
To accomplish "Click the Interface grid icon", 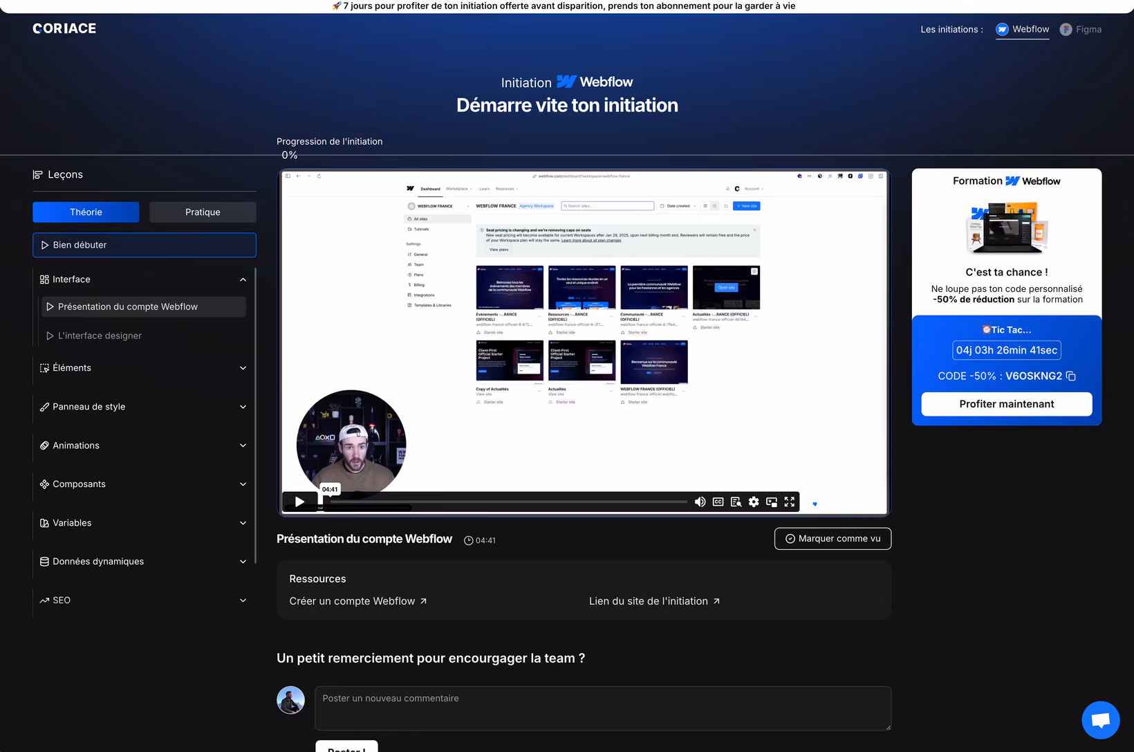I will (44, 279).
